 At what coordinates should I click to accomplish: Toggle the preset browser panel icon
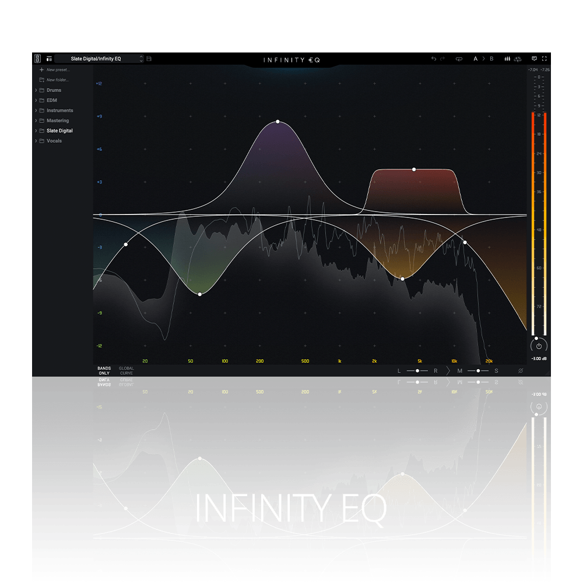(x=49, y=59)
